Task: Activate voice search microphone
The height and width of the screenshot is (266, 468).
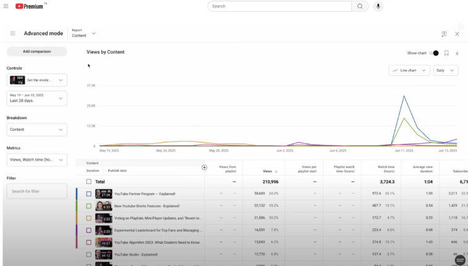Action: 378,6
